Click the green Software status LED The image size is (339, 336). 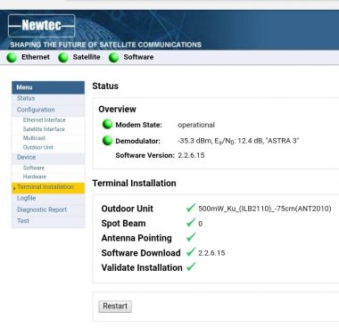[x=113, y=57]
